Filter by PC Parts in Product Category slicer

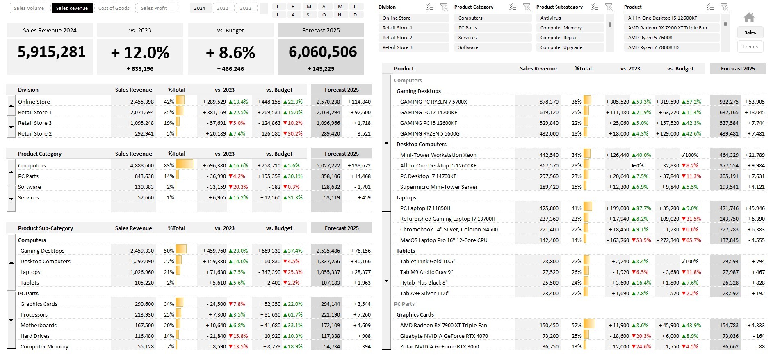[x=493, y=28]
